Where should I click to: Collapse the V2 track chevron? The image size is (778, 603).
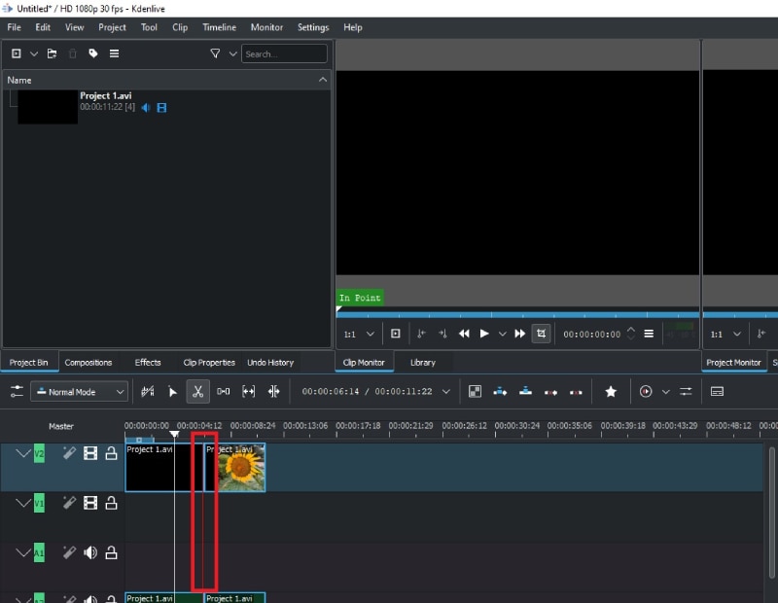[x=23, y=453]
